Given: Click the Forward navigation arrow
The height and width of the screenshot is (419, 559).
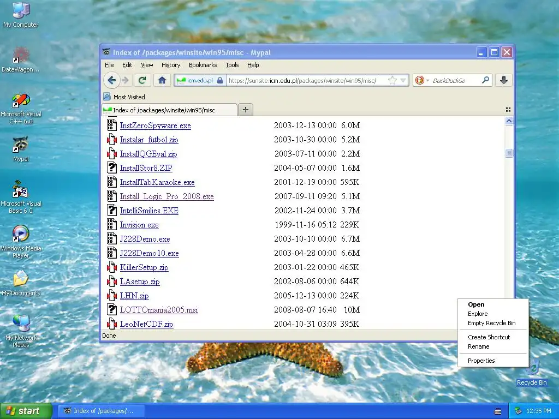Looking at the screenshot, I should (126, 81).
